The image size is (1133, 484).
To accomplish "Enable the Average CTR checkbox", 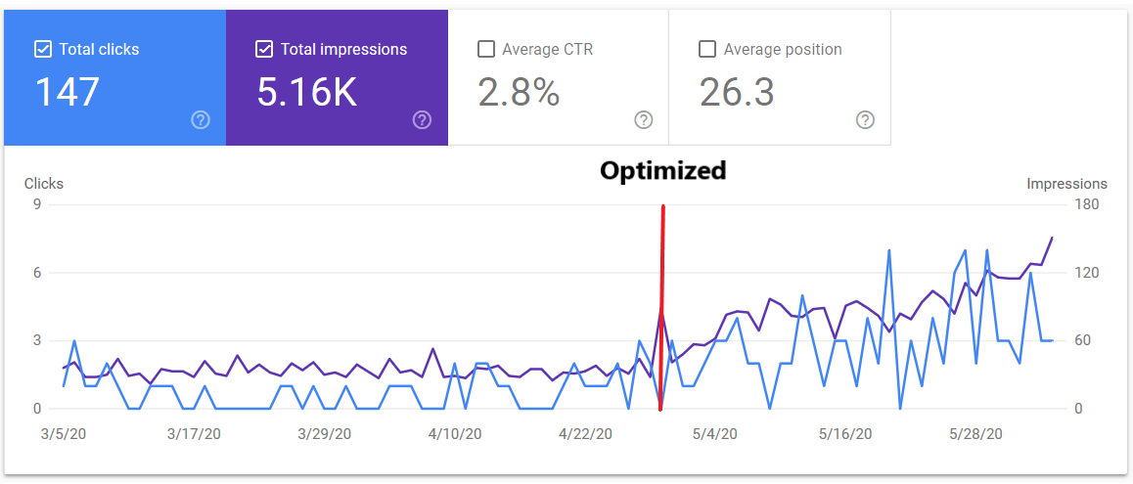I will pyautogui.click(x=485, y=49).
